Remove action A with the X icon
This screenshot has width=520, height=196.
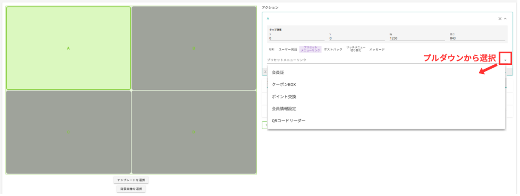tap(500, 19)
